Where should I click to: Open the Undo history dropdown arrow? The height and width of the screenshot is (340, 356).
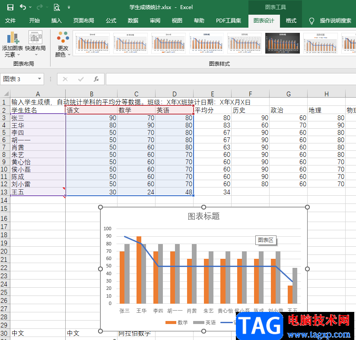(x=30, y=7)
